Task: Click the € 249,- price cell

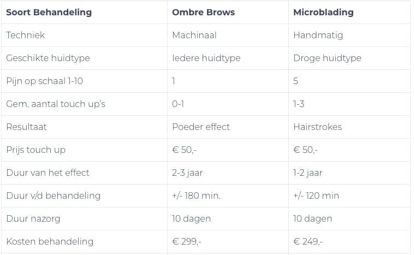Action: [x=308, y=241]
